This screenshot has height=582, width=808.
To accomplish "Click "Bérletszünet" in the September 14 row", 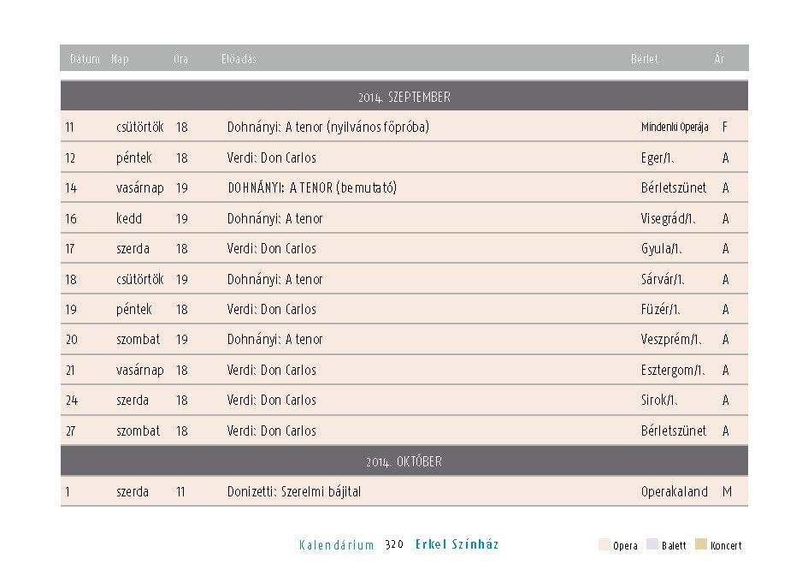I will tap(674, 187).
